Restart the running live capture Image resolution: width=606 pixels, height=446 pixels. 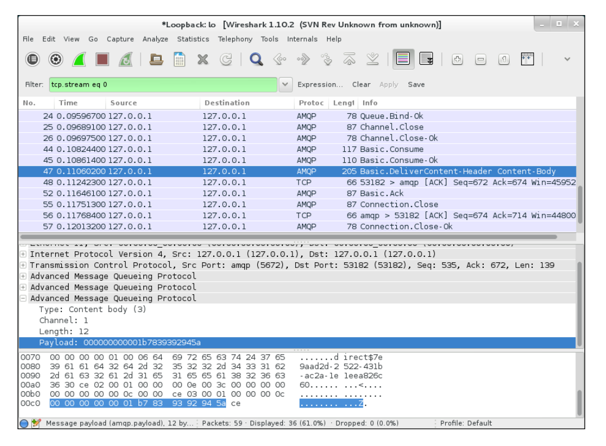coord(126,59)
